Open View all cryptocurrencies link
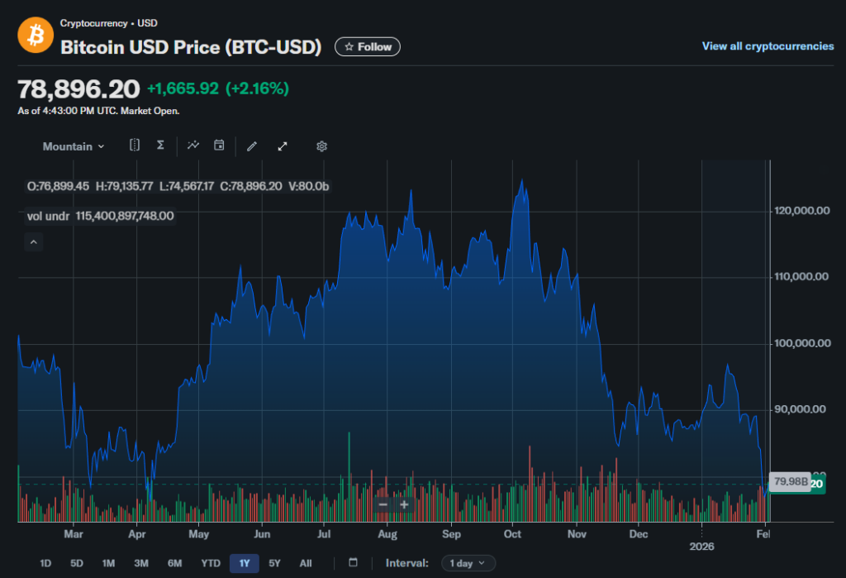846x578 pixels. pyautogui.click(x=767, y=46)
